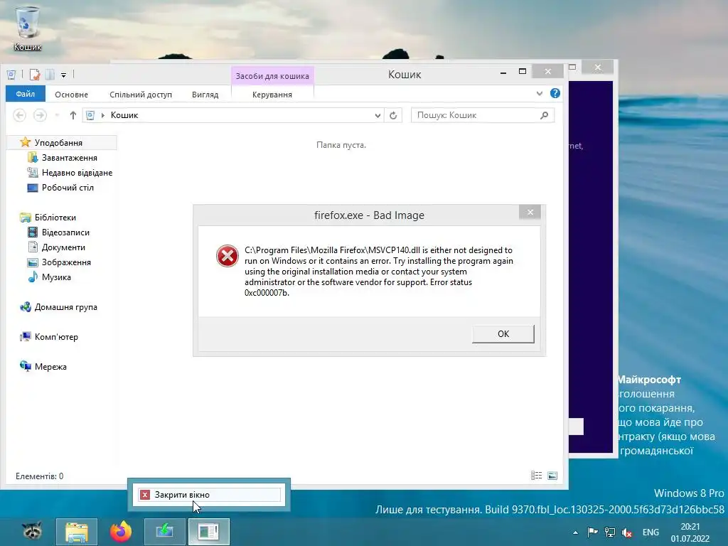The image size is (728, 546).
Task: Open Робочий стіл in the sidebar
Action: [x=68, y=188]
